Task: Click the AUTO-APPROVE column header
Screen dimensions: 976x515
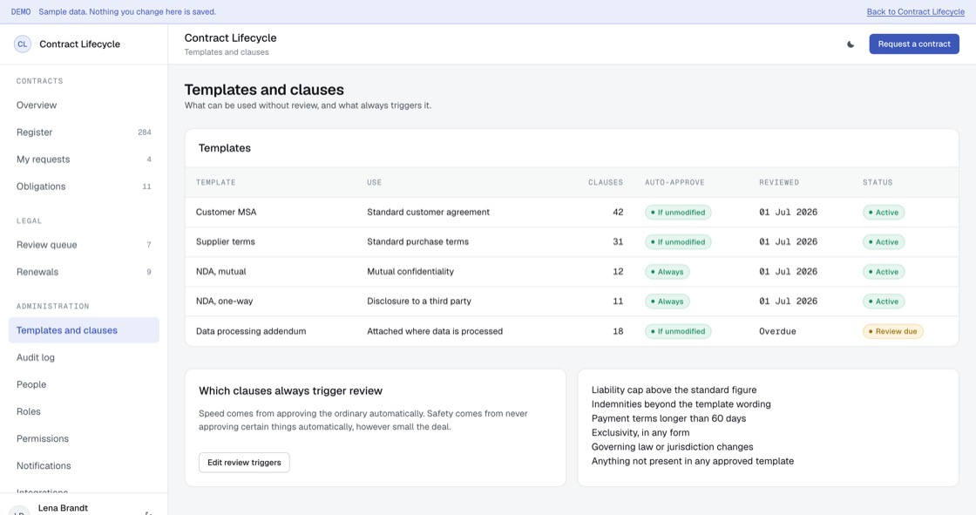Action: click(x=674, y=182)
